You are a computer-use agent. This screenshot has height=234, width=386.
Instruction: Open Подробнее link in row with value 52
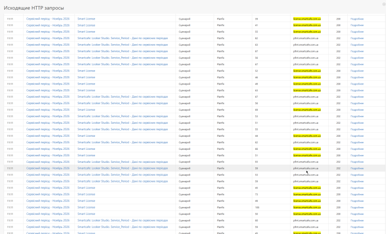[357, 71]
